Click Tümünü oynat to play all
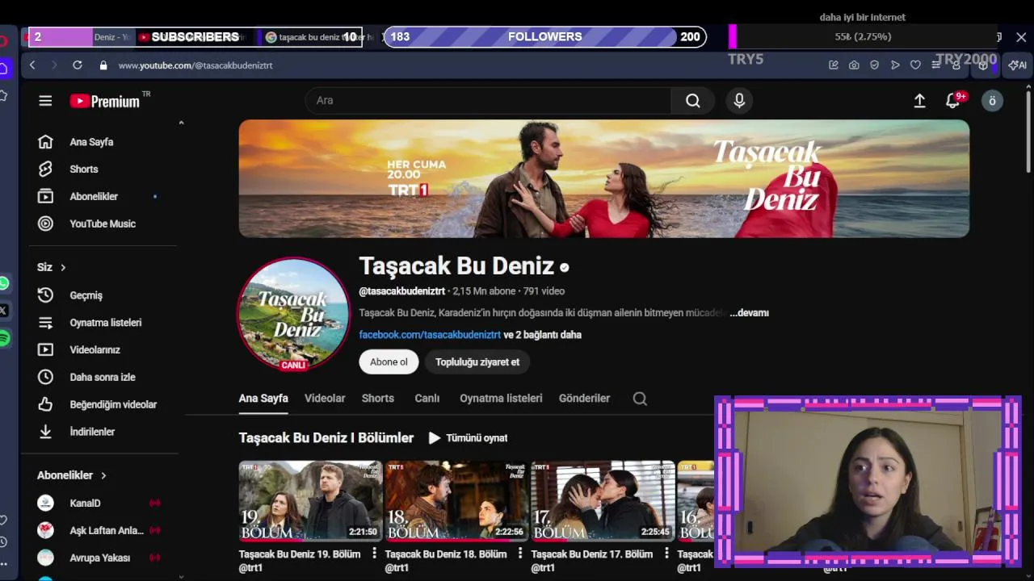1034x581 pixels. tap(468, 438)
